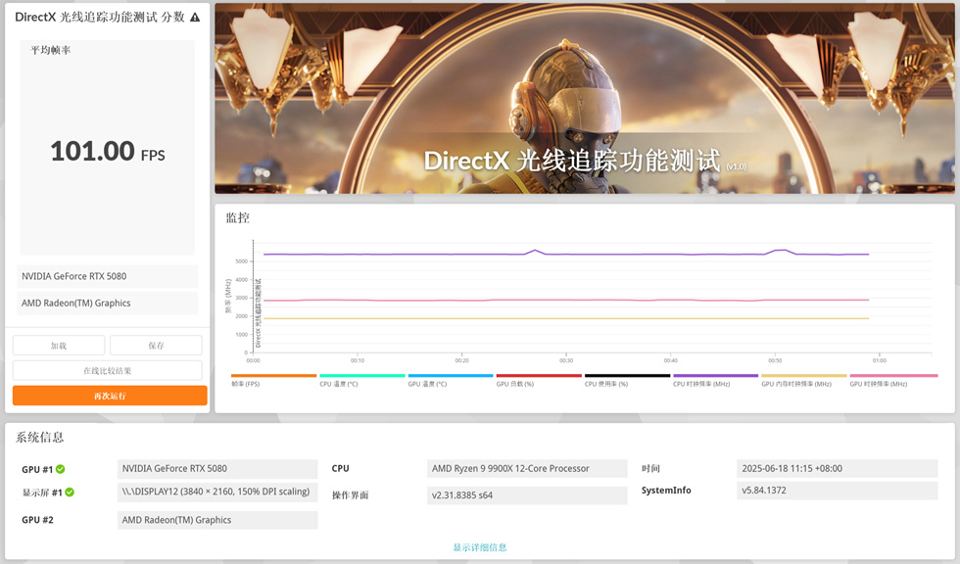Toggle the 帧率 (FPS) orange legend swatch
The height and width of the screenshot is (564, 960).
point(273,376)
